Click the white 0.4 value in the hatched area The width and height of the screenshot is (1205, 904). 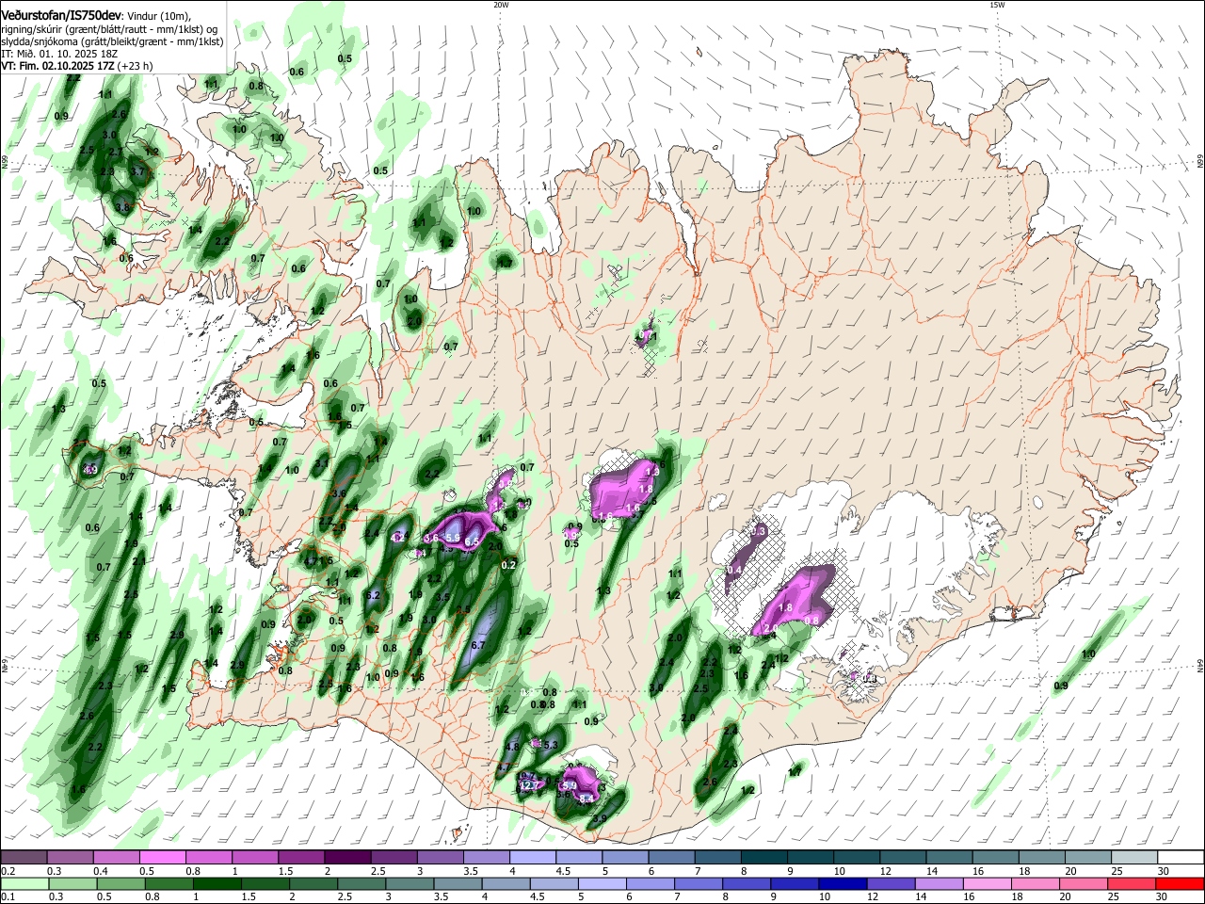coord(735,570)
